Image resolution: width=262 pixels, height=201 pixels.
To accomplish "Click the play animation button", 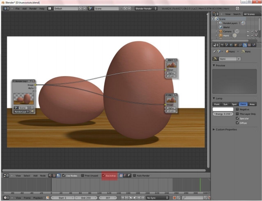I will 135,198.
